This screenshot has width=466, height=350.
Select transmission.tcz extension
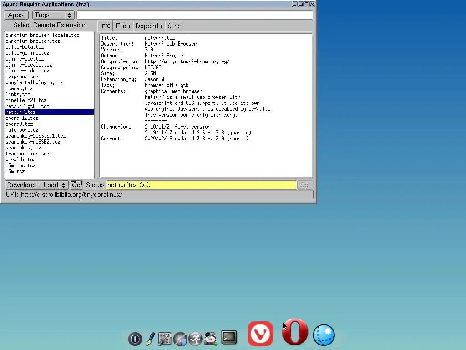pos(49,154)
